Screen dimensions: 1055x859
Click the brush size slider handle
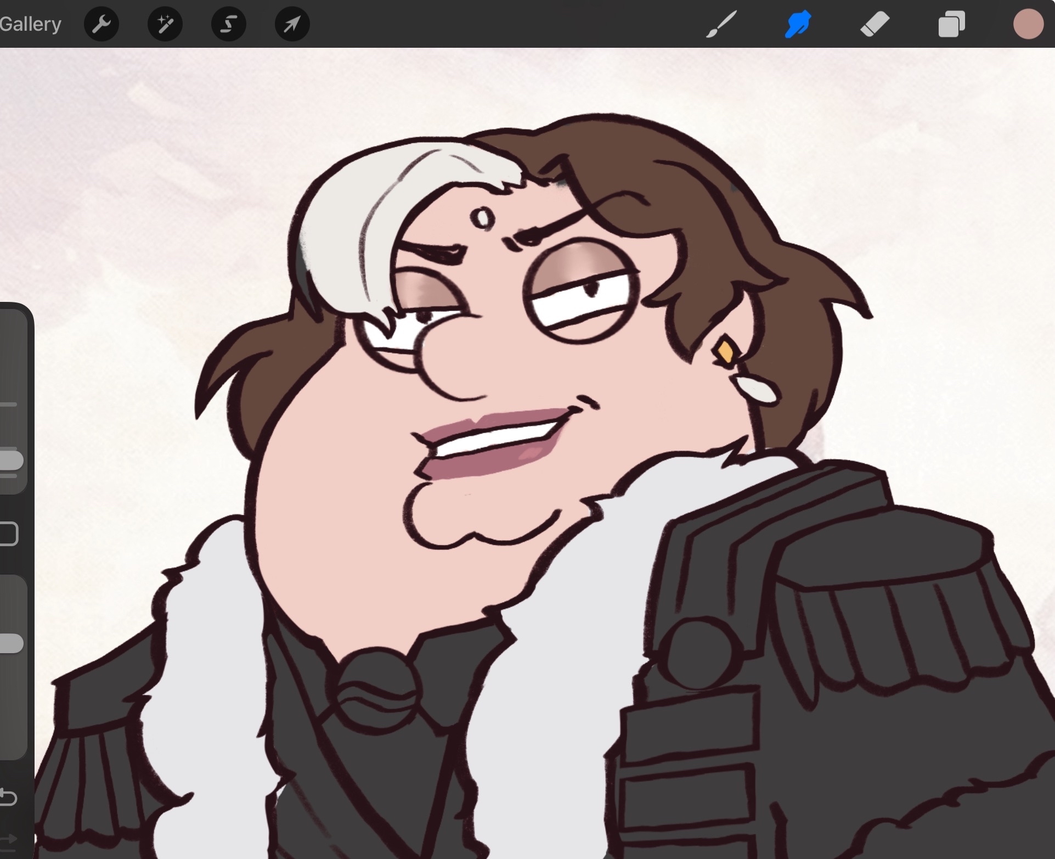(11, 460)
